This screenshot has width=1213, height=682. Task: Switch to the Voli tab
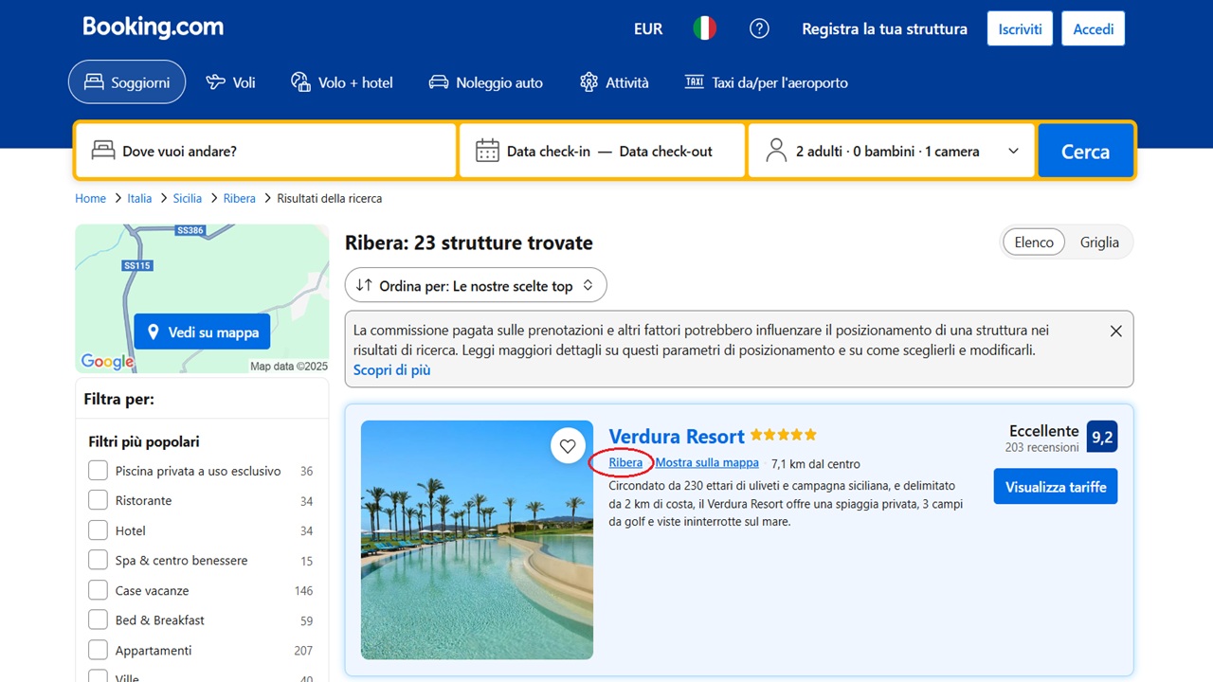(x=231, y=82)
